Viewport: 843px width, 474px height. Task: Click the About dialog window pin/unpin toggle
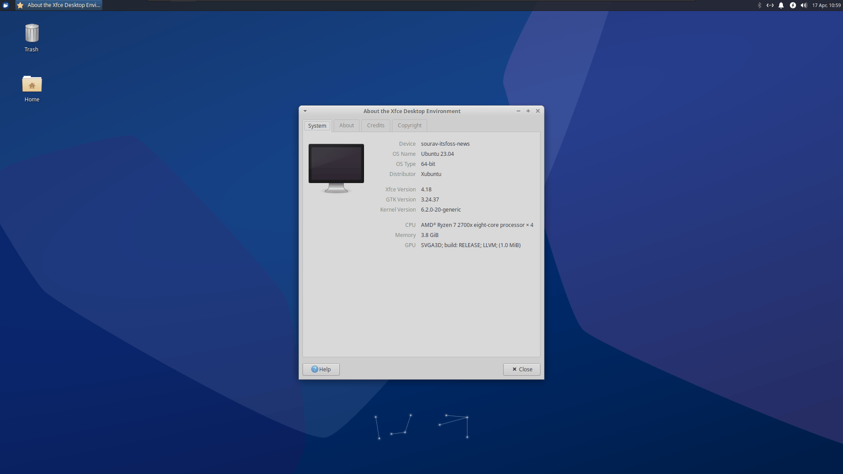[305, 111]
